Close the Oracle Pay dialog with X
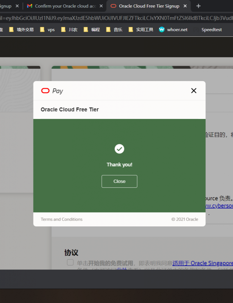 tap(194, 91)
